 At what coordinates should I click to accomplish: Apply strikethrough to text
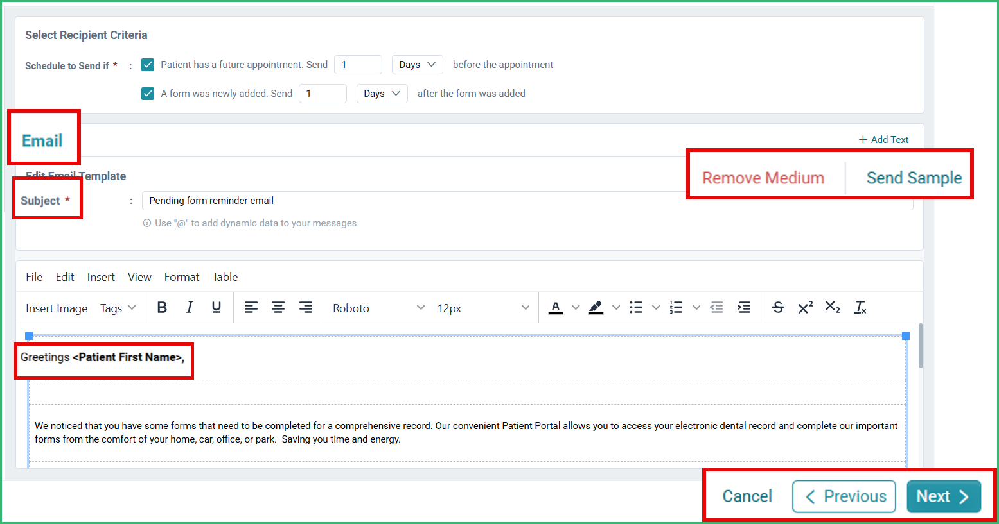[777, 307]
